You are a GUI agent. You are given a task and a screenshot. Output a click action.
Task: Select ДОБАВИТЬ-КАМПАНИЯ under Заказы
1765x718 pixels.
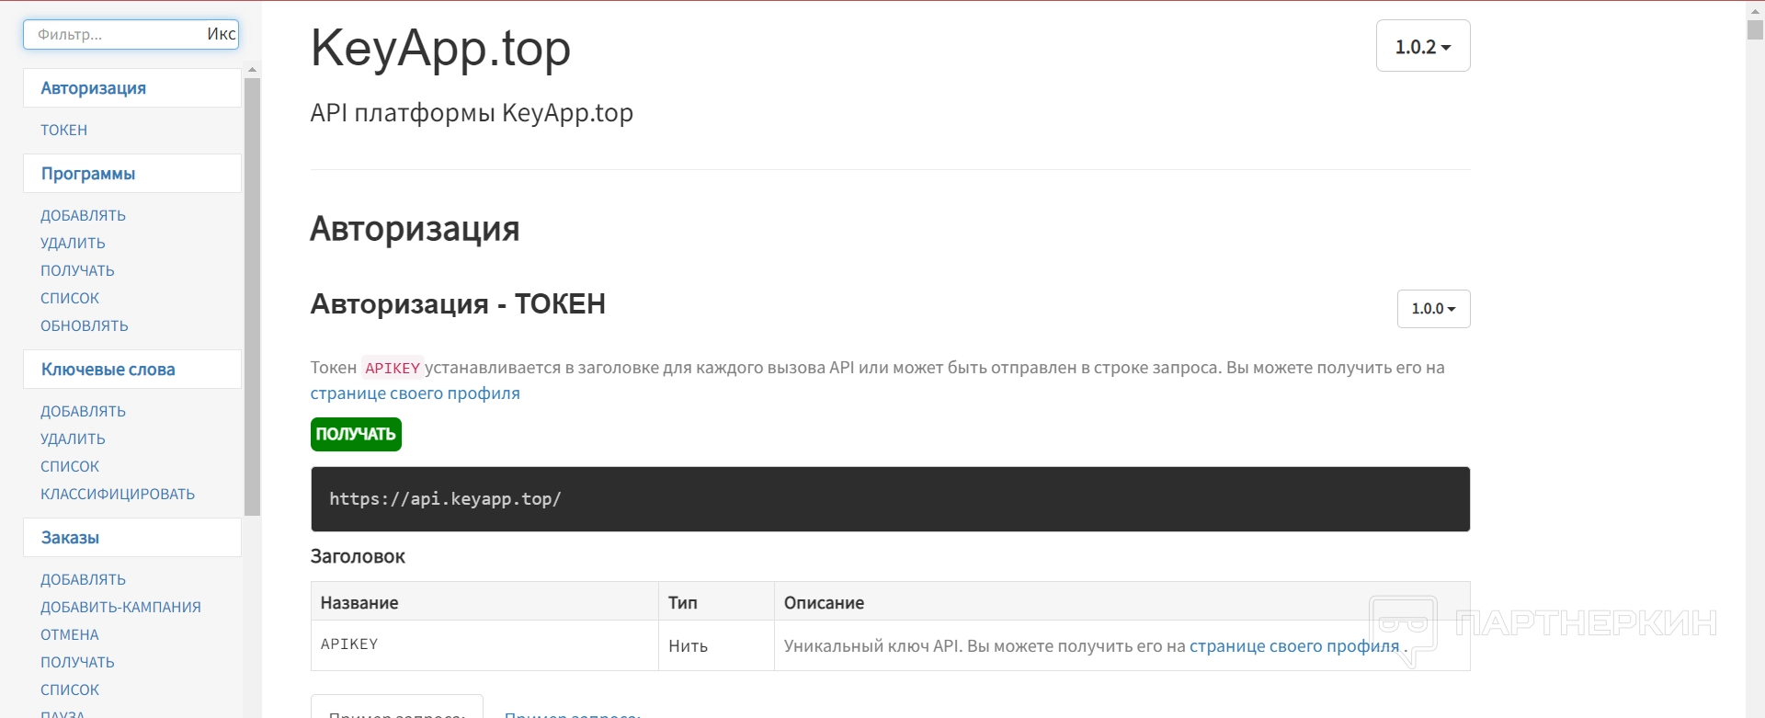coord(120,607)
